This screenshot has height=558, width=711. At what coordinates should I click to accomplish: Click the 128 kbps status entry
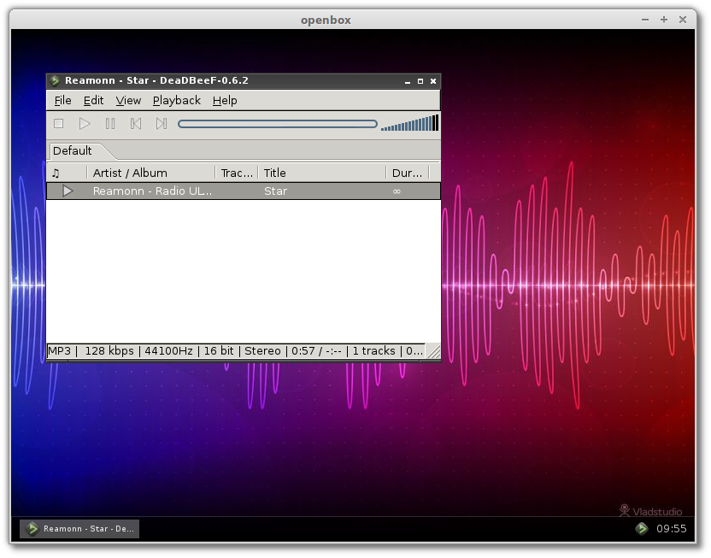[x=109, y=351]
